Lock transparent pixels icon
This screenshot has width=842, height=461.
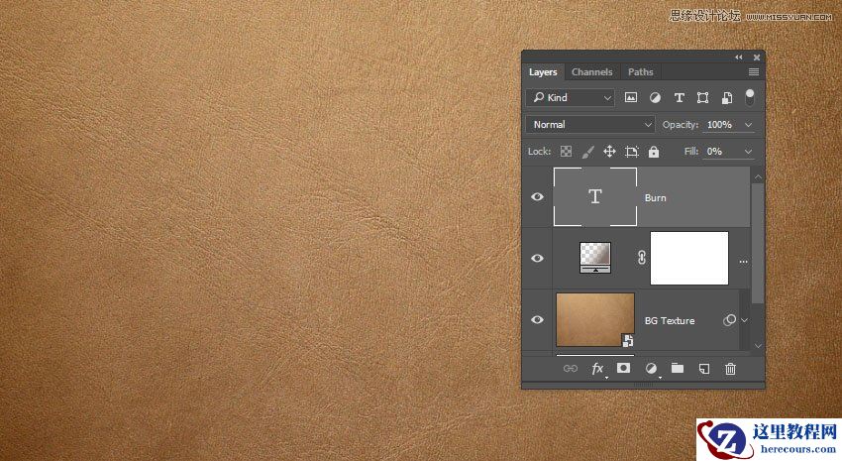click(566, 152)
